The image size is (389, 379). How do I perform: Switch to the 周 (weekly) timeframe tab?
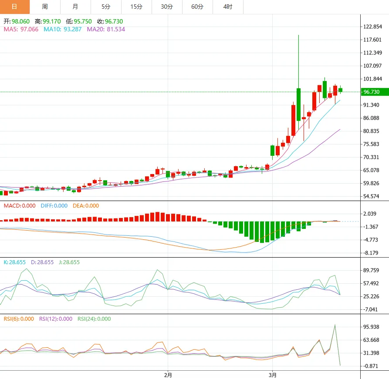point(45,7)
